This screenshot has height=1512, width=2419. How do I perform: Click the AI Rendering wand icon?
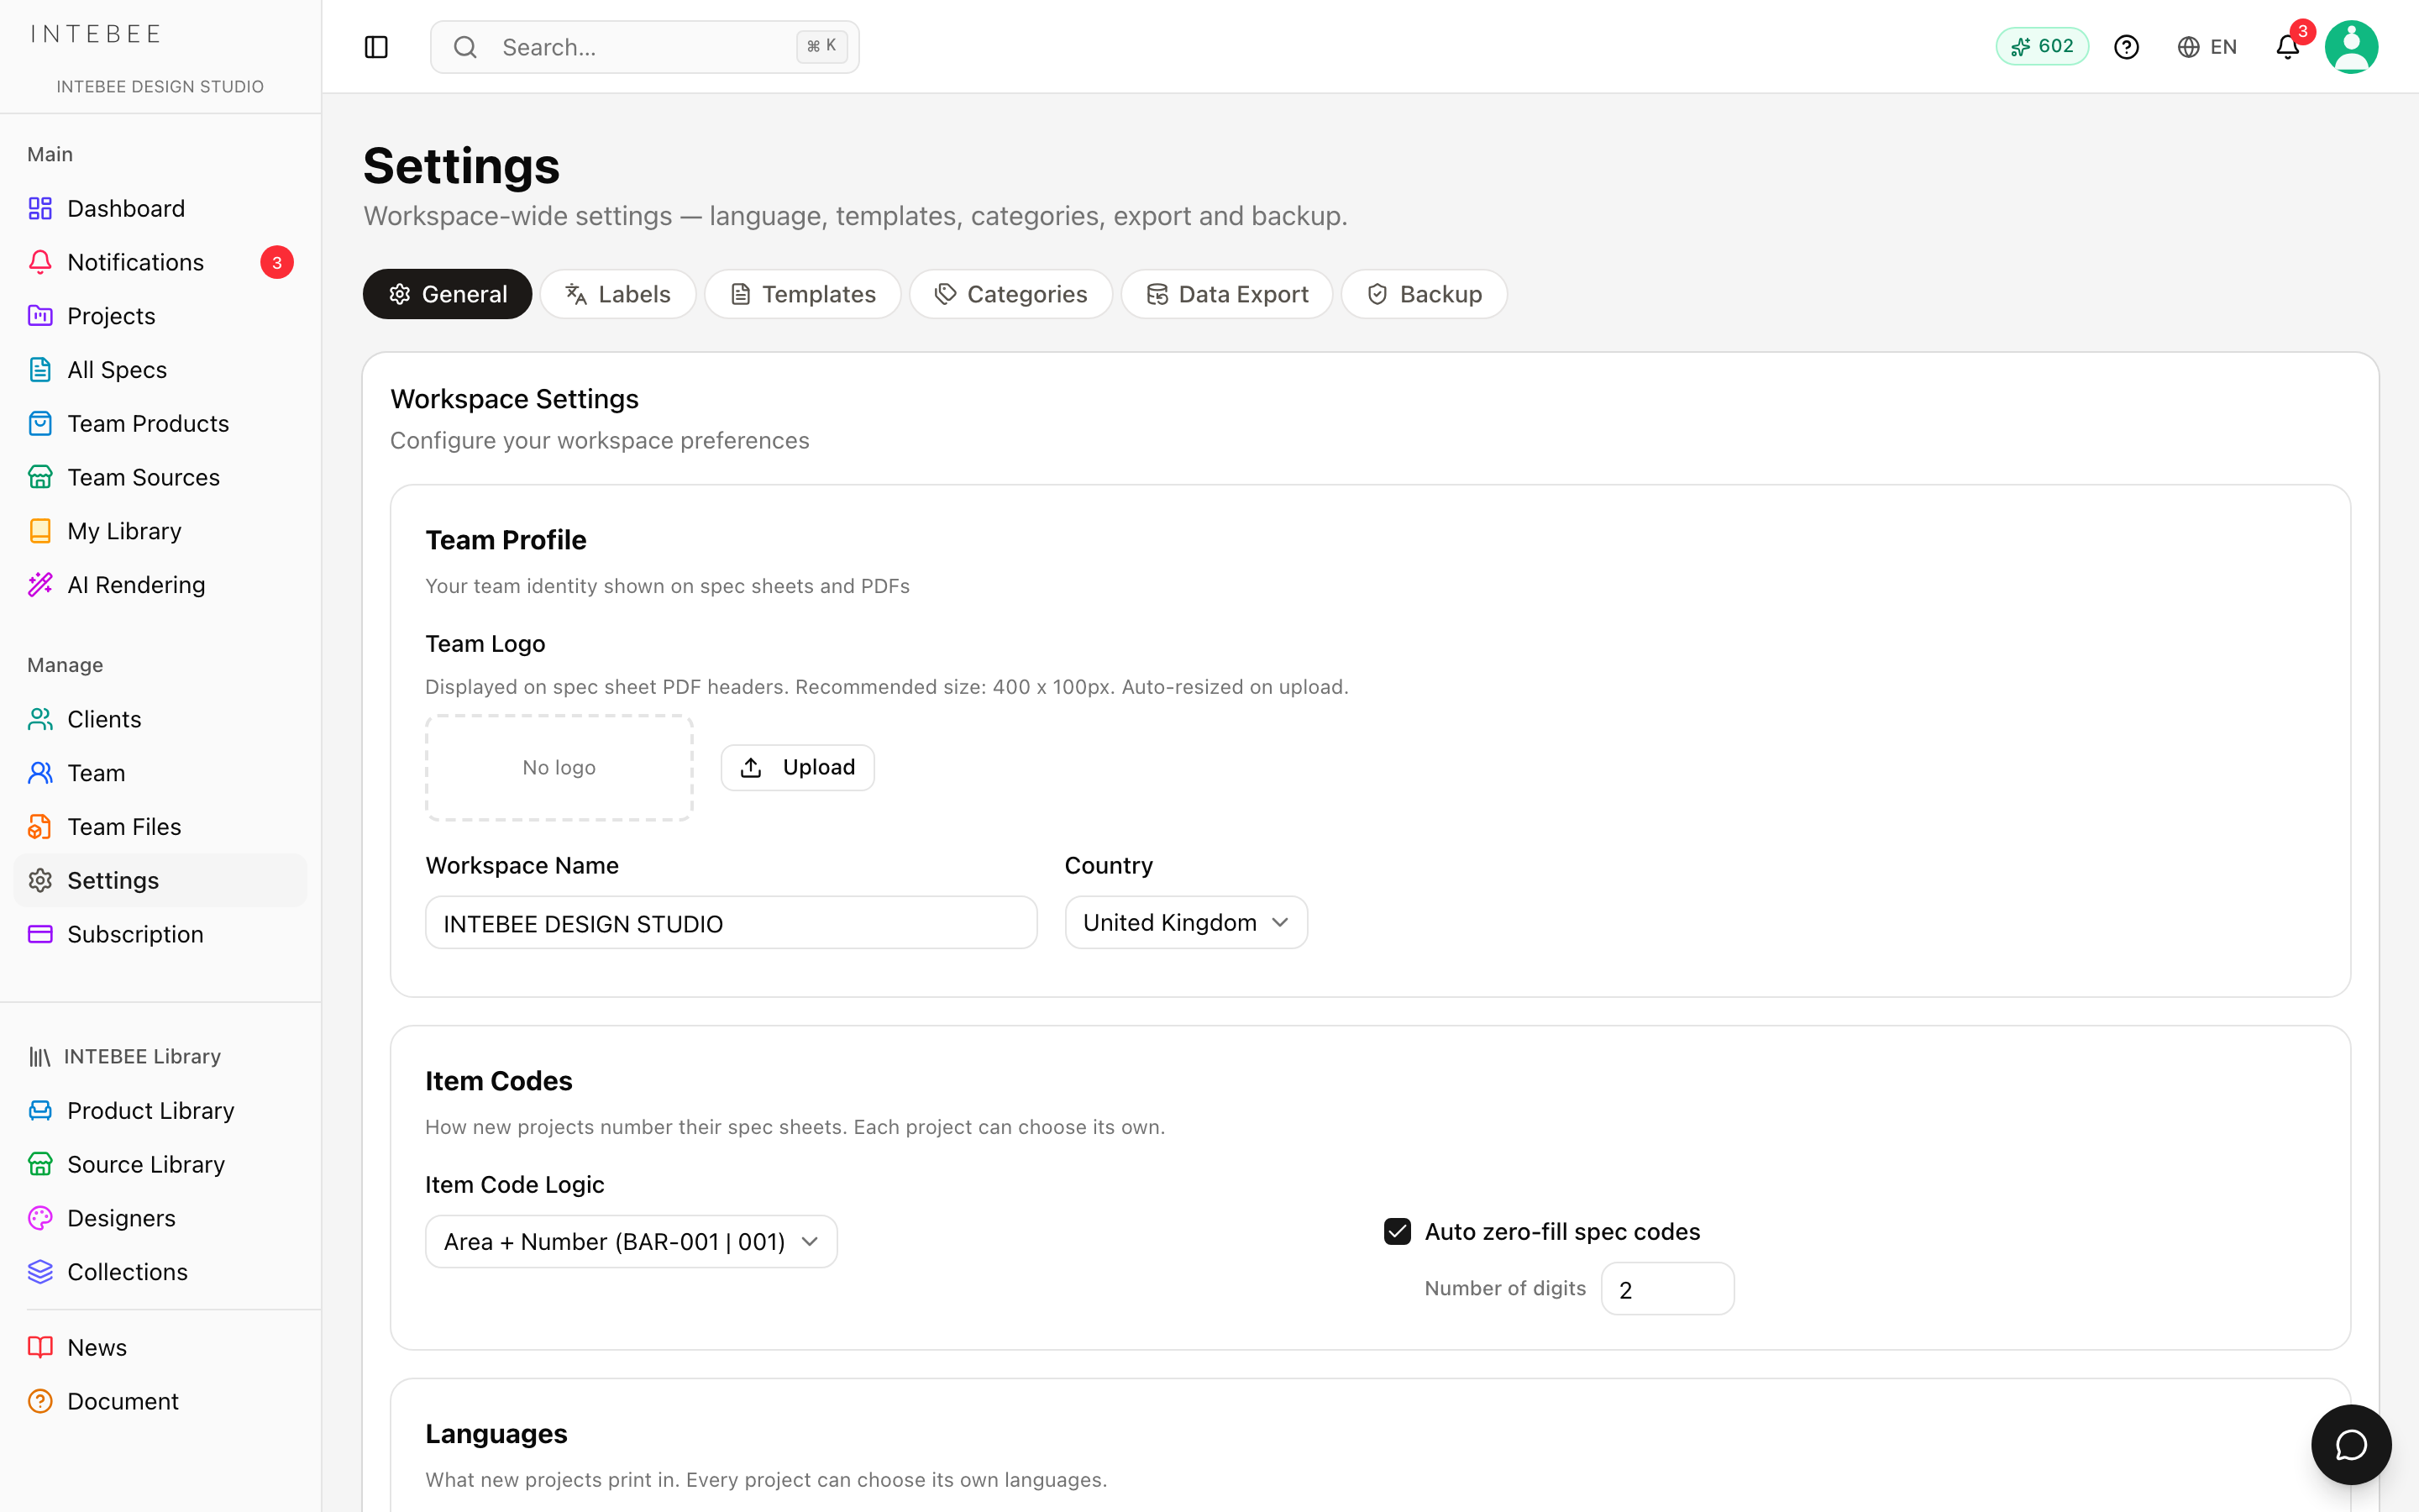(x=40, y=585)
